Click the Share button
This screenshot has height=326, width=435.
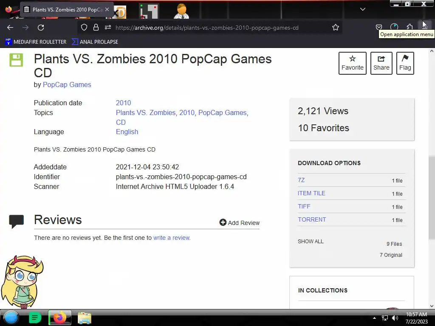point(381,63)
